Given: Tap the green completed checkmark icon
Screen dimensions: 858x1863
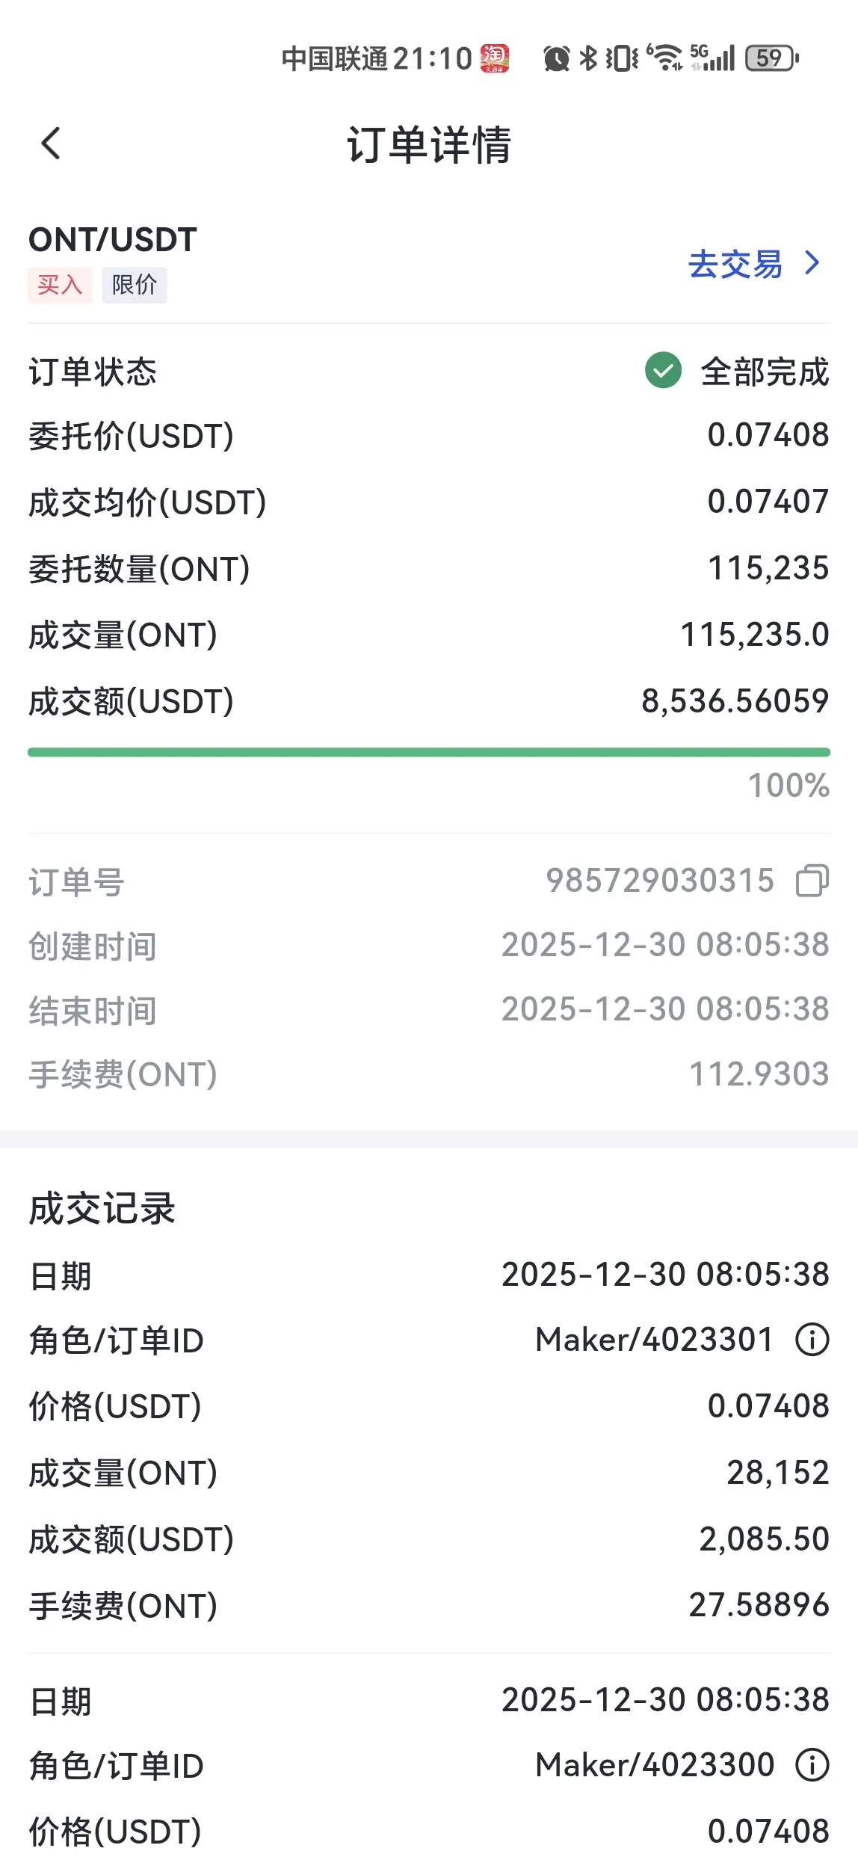Looking at the screenshot, I should point(663,370).
